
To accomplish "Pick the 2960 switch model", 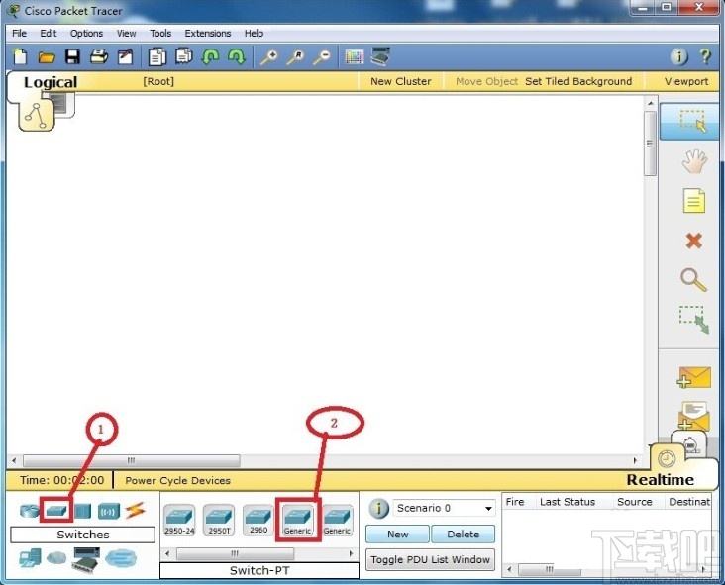I will pos(258,521).
